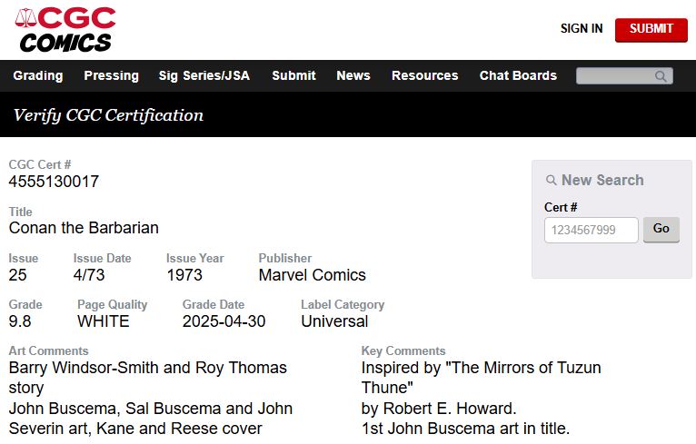
Task: Go to Sig Series/JSA section
Action: click(204, 75)
